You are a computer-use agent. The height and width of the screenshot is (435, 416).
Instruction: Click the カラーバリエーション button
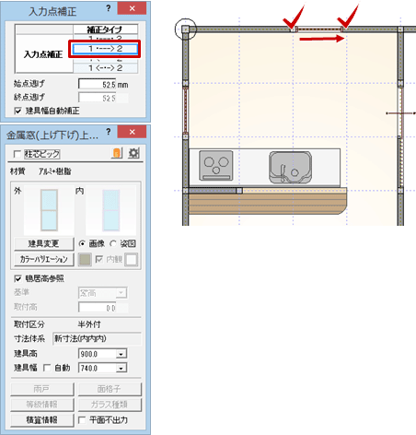click(x=44, y=259)
